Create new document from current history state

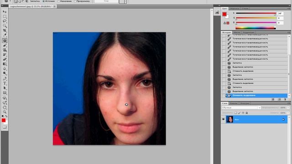point(273,99)
